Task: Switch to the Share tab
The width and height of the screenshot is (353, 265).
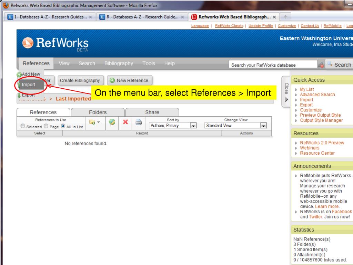Action: (152, 112)
